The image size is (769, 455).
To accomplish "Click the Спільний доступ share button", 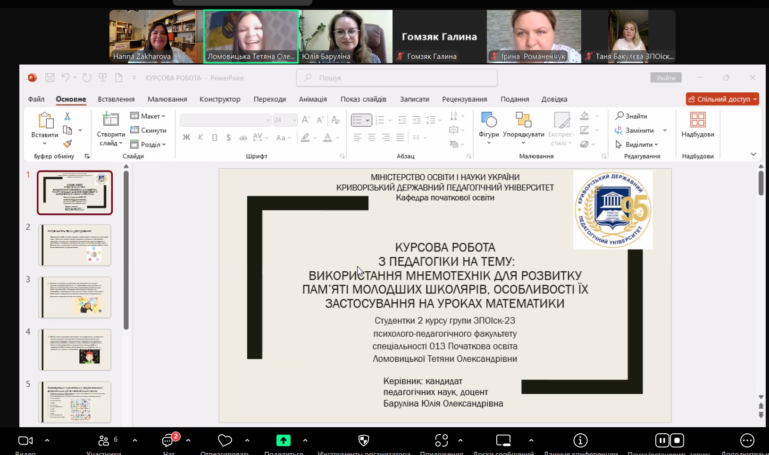I will tap(719, 99).
